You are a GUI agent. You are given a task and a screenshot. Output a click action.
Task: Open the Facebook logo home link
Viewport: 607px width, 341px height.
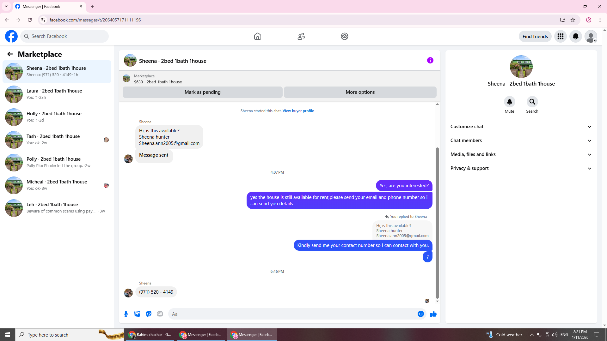[11, 36]
